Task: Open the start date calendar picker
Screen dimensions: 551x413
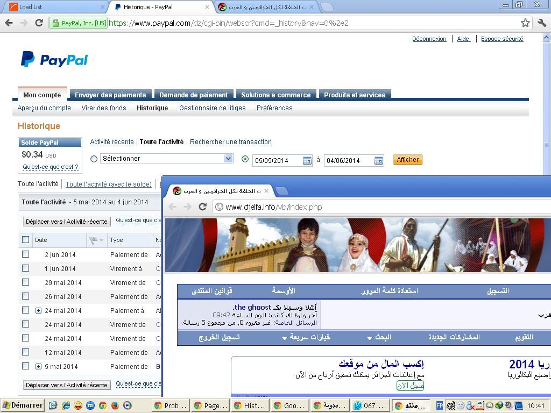Action: [x=307, y=161]
